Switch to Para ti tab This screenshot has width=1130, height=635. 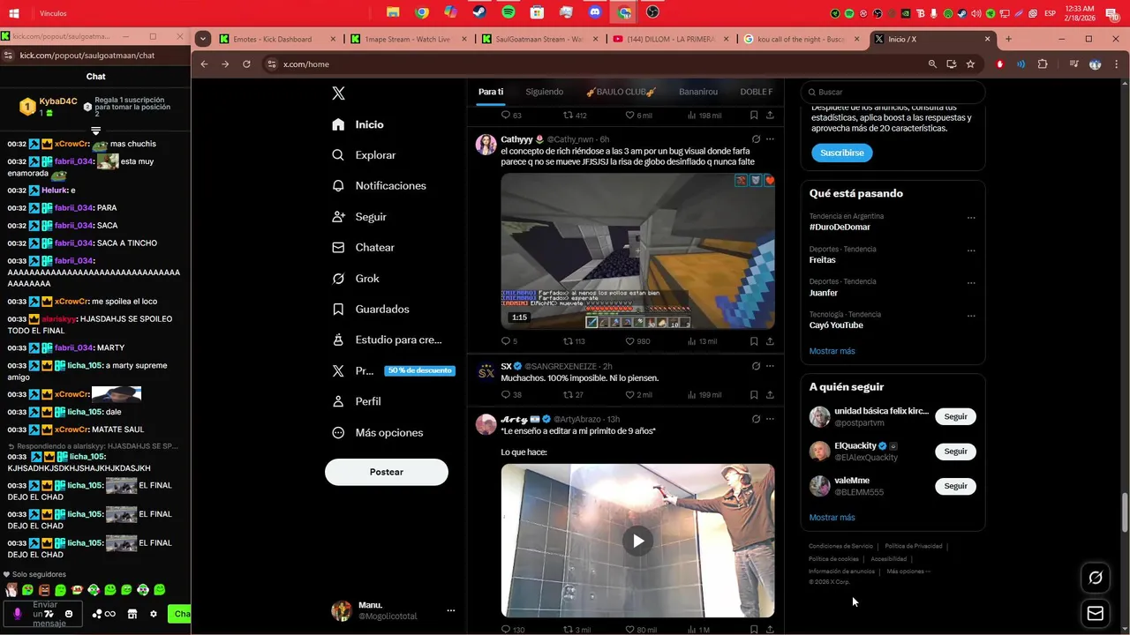click(491, 92)
